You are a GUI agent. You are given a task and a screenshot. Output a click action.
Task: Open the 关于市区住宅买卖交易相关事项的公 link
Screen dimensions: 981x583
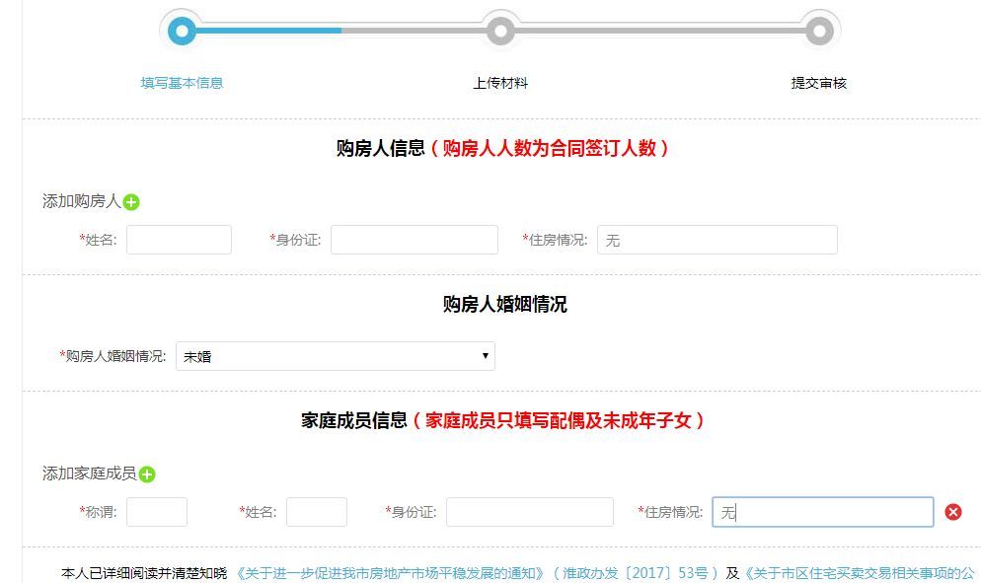click(860, 573)
